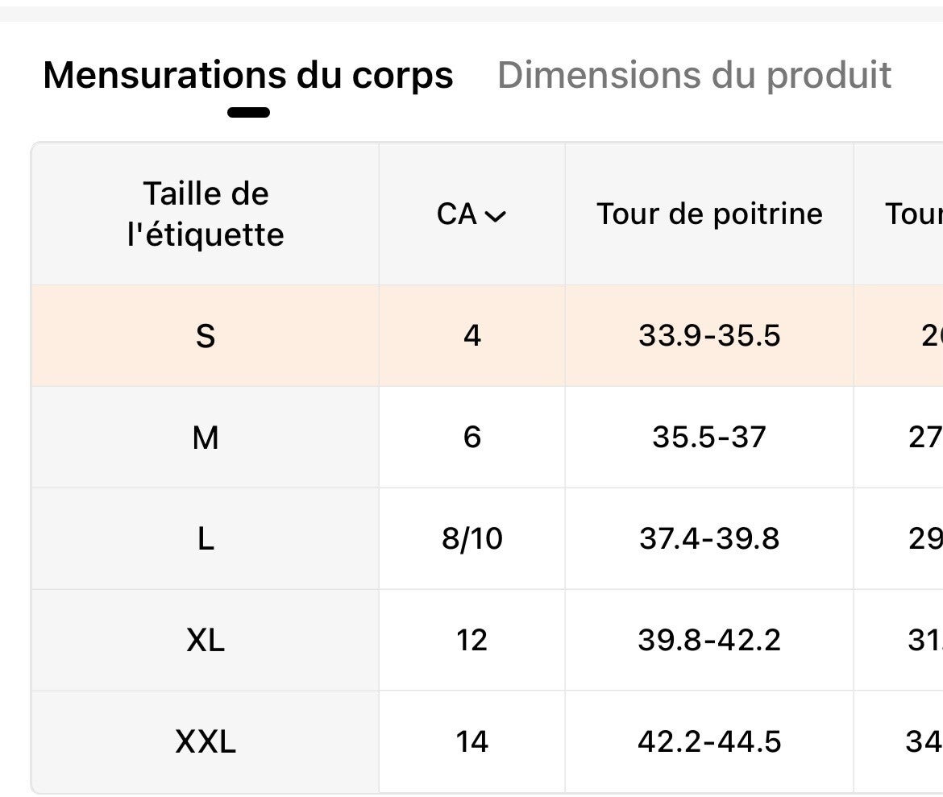This screenshot has height=797, width=943.
Task: Click CA size 12 cell
Action: [472, 641]
